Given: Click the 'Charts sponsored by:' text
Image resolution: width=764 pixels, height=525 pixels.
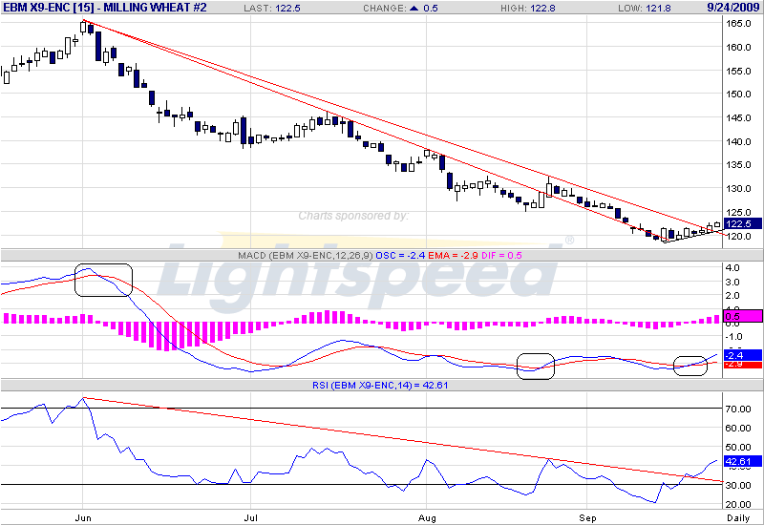Looking at the screenshot, I should (353, 216).
